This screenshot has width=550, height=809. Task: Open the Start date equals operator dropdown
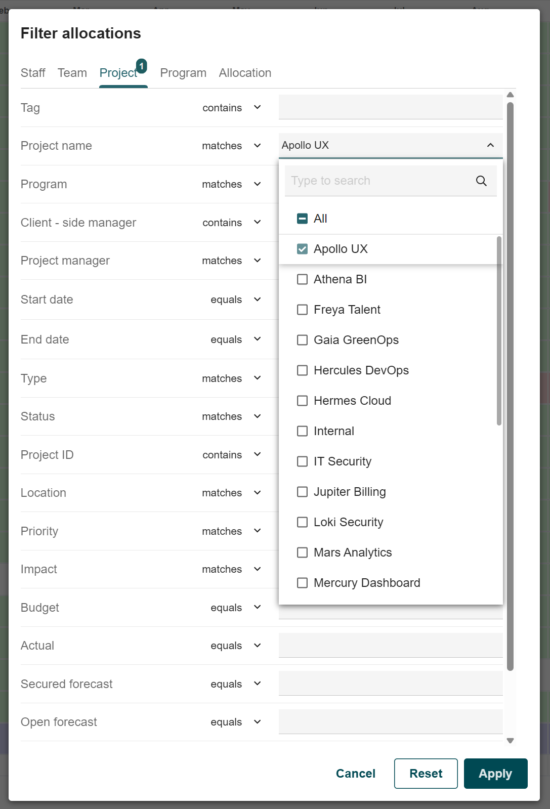[236, 300]
